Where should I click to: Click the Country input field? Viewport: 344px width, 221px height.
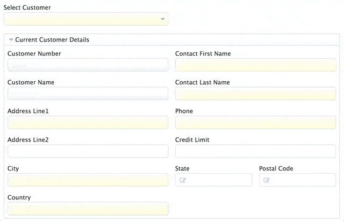point(88,209)
